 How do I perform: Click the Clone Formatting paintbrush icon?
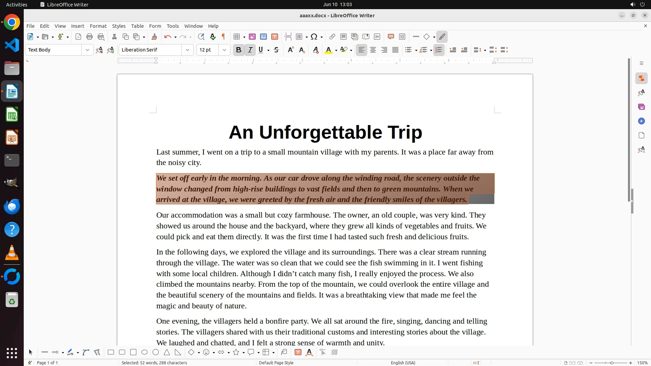click(x=154, y=37)
